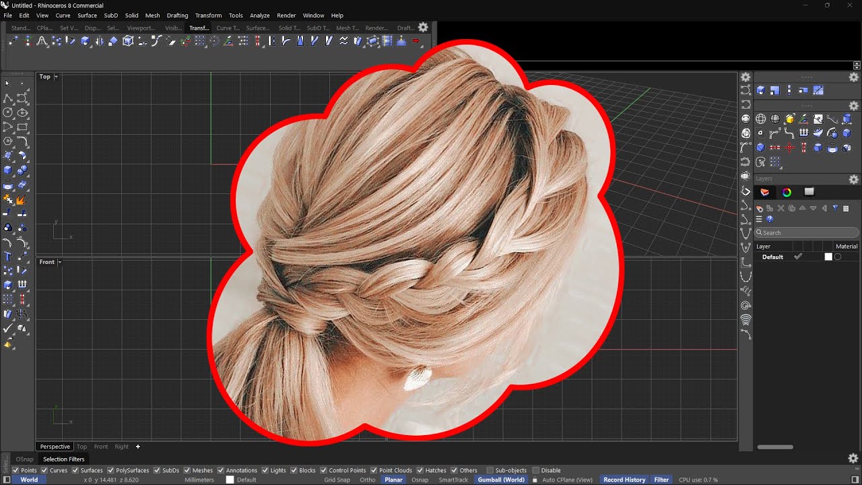Click the wireframe globe display icon
Screen dimensions: 862x485
click(761, 119)
